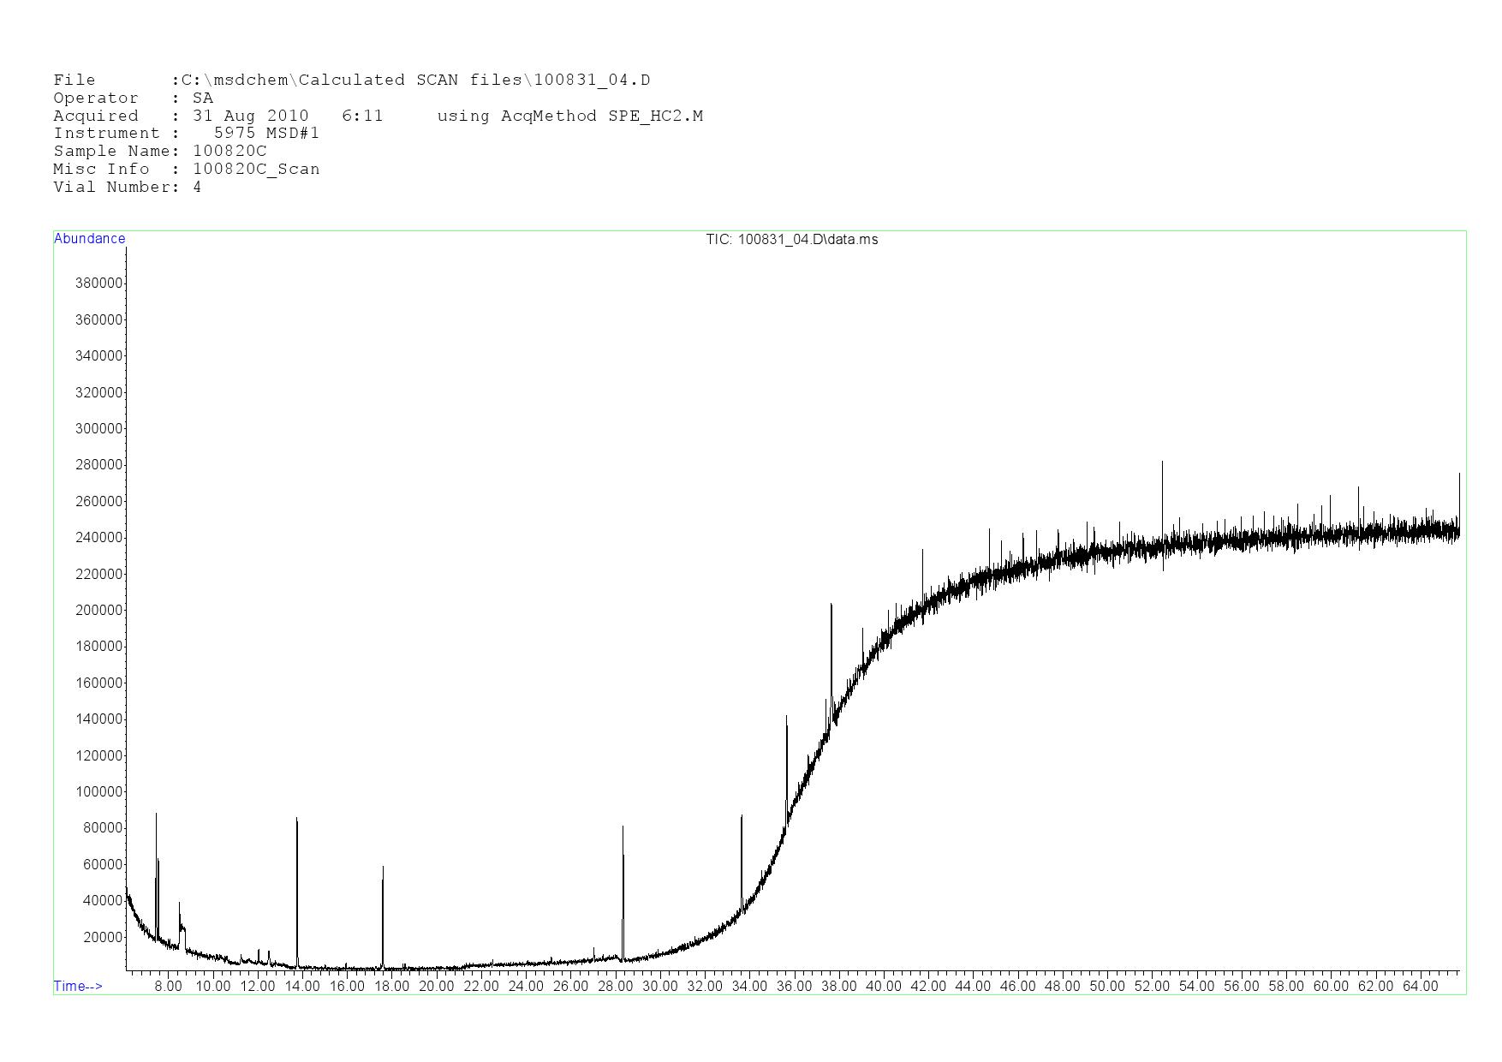This screenshot has height=1062, width=1502.
Task: Click the Instrument value 5975 MSD#1
Action: point(266,134)
